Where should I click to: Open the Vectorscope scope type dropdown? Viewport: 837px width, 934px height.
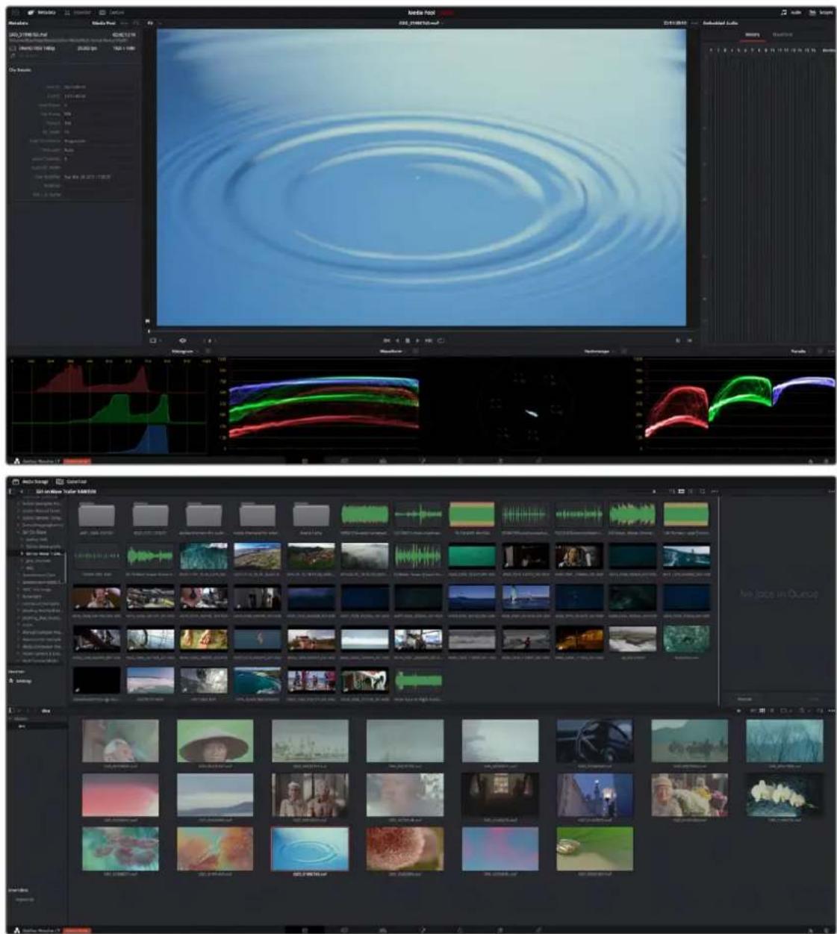tap(601, 351)
